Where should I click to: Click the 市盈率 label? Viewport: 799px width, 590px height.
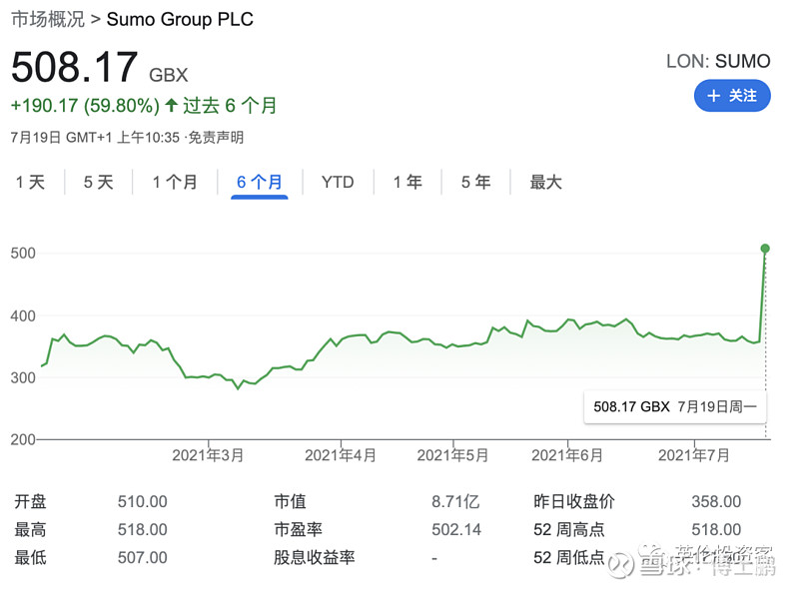(298, 530)
